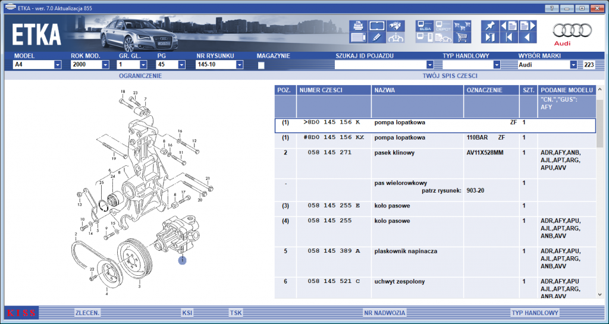
Task: Click the printer icon in the toolbar
Action: click(357, 26)
